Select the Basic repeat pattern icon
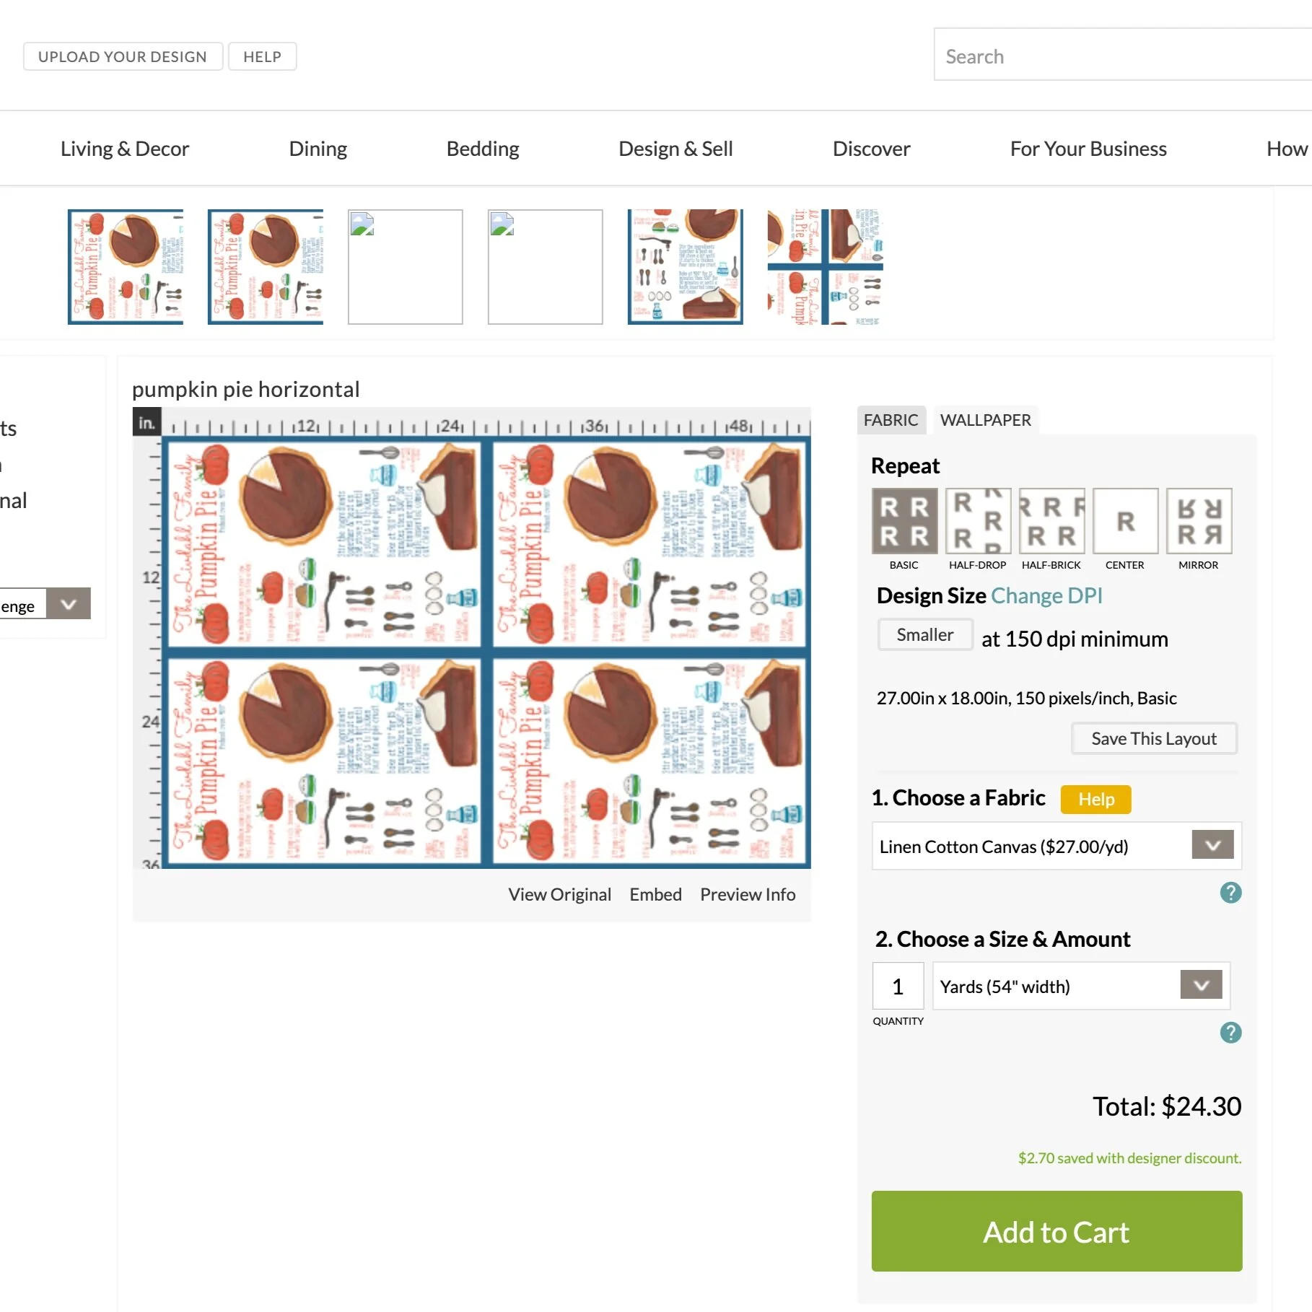This screenshot has width=1312, height=1312. [x=904, y=520]
